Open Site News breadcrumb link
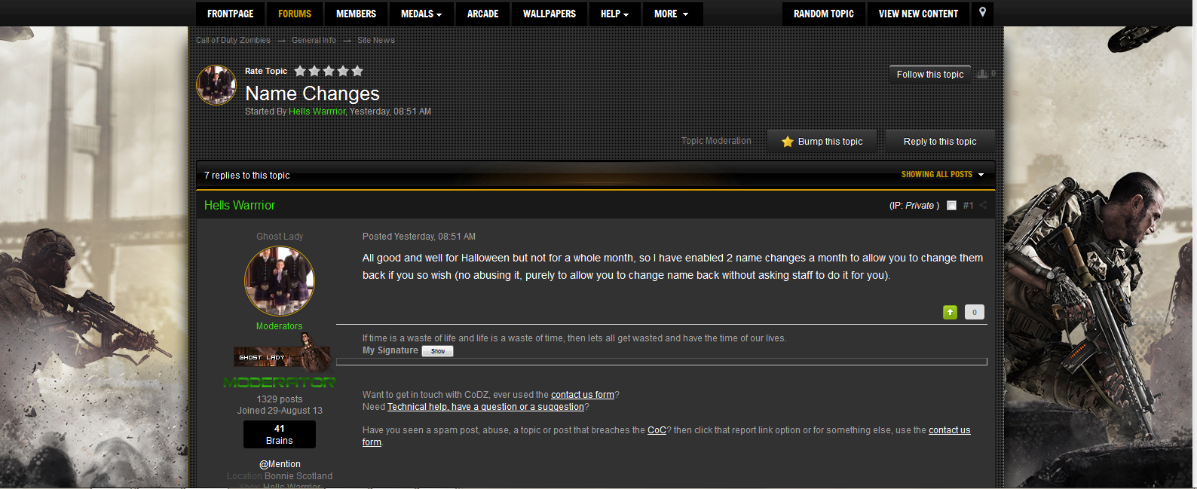 (376, 41)
